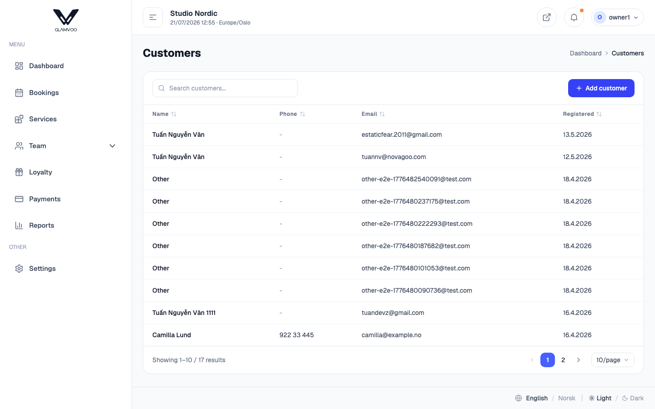Click the Loyalty gift icon in the sidebar

pos(19,172)
